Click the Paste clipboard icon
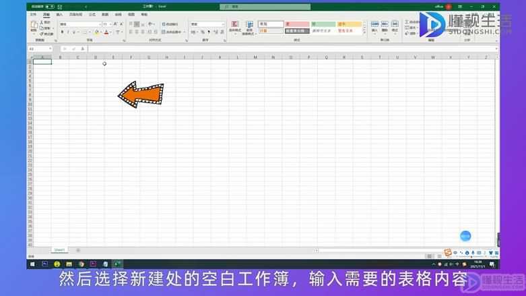This screenshot has height=296, width=526. (x=34, y=25)
